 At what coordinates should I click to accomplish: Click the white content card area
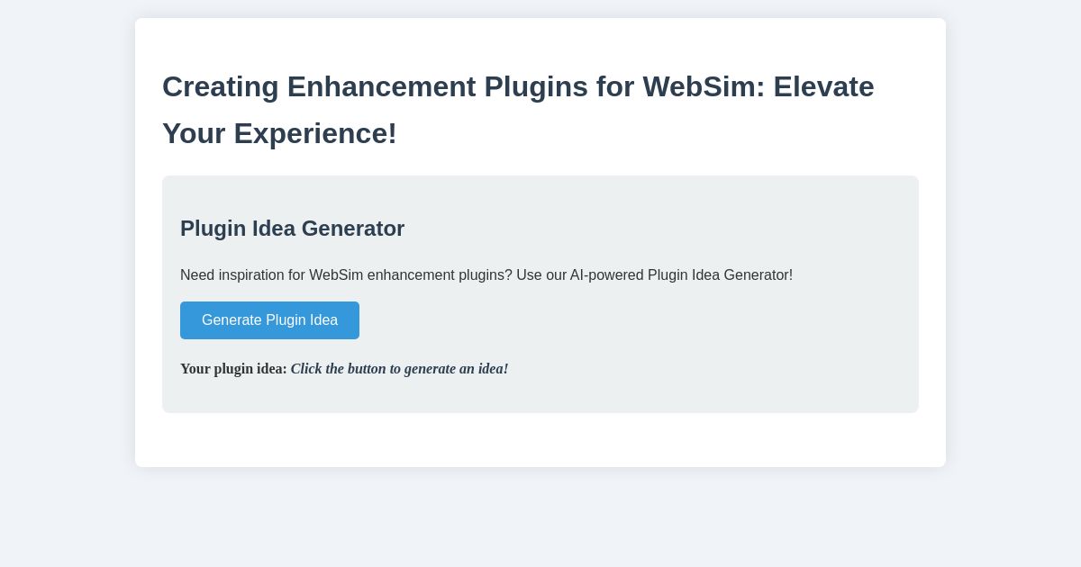pos(540,441)
